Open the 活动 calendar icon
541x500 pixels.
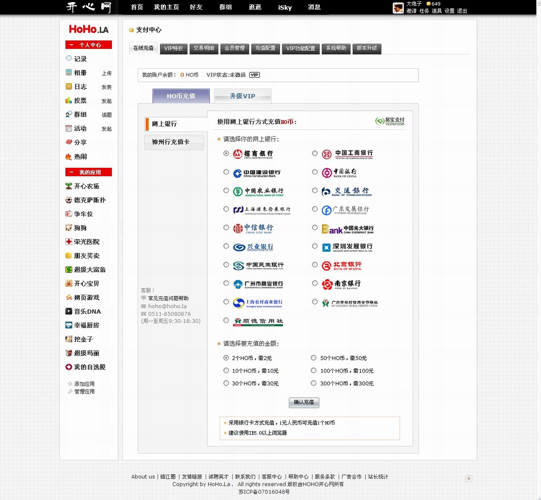pyautogui.click(x=69, y=128)
